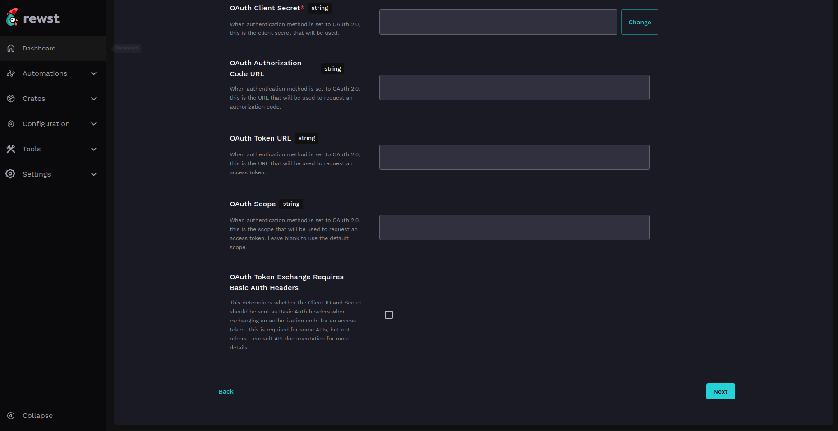The width and height of the screenshot is (838, 431).
Task: Click the Collapse sidebar arrow icon
Action: (x=11, y=416)
